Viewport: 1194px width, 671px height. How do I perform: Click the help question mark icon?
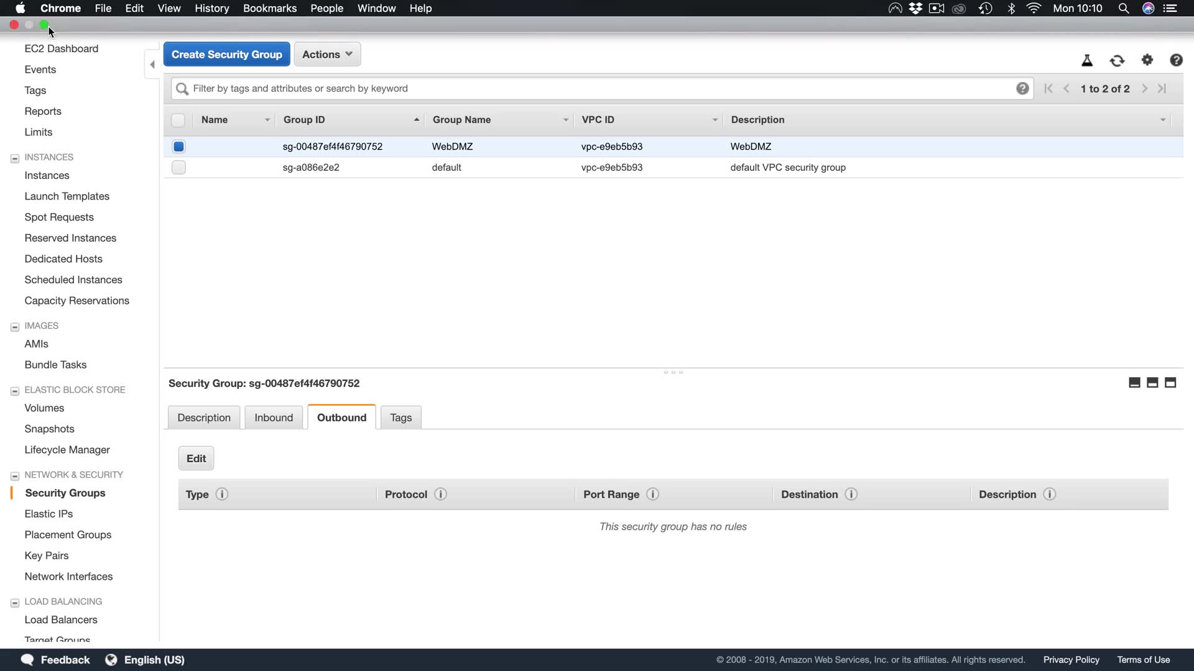pyautogui.click(x=1176, y=60)
